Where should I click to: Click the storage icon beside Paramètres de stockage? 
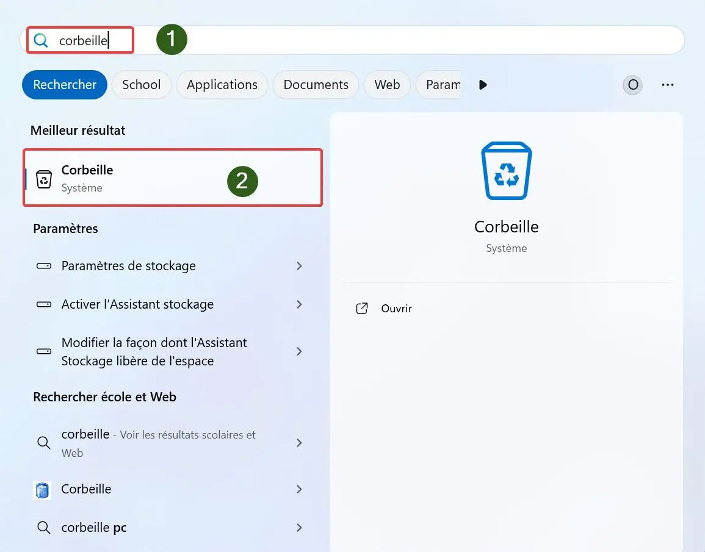pyautogui.click(x=43, y=266)
